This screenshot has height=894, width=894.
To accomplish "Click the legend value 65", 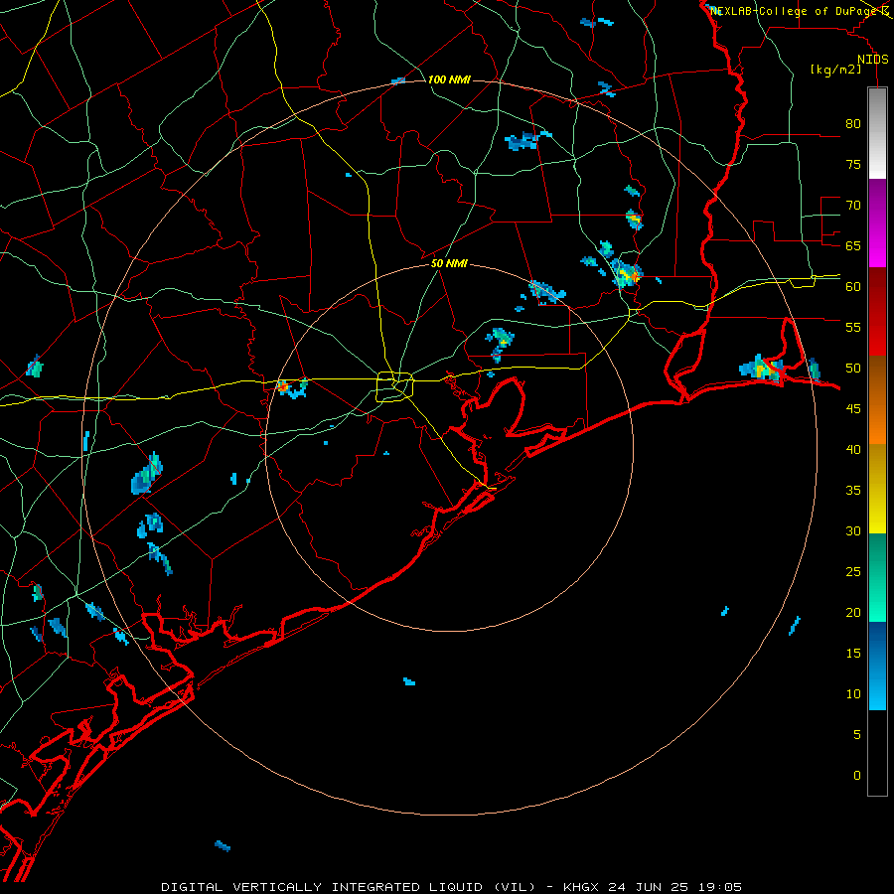I will 853,245.
